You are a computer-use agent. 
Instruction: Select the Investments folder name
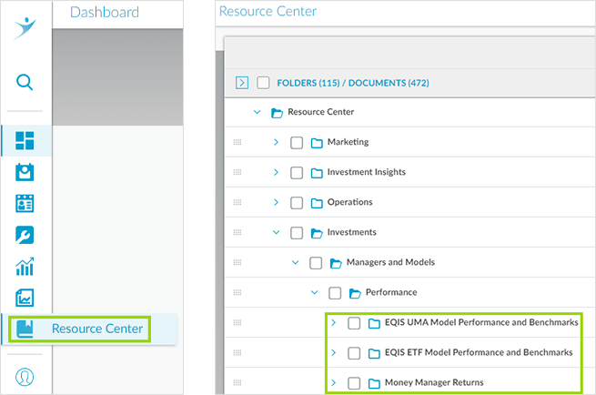click(351, 232)
